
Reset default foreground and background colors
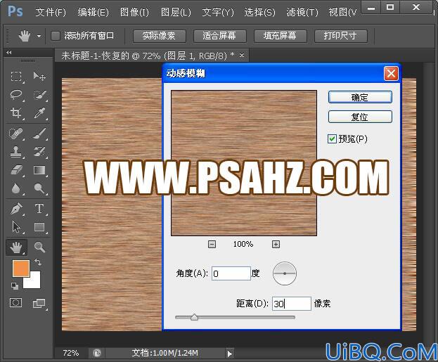(15, 286)
